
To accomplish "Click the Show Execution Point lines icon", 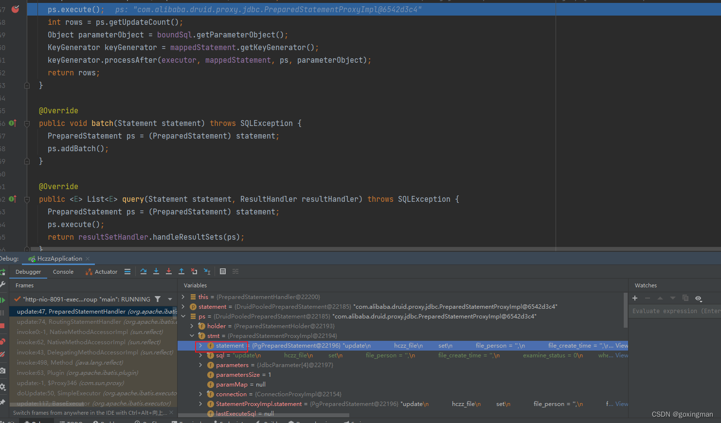I will pos(127,271).
